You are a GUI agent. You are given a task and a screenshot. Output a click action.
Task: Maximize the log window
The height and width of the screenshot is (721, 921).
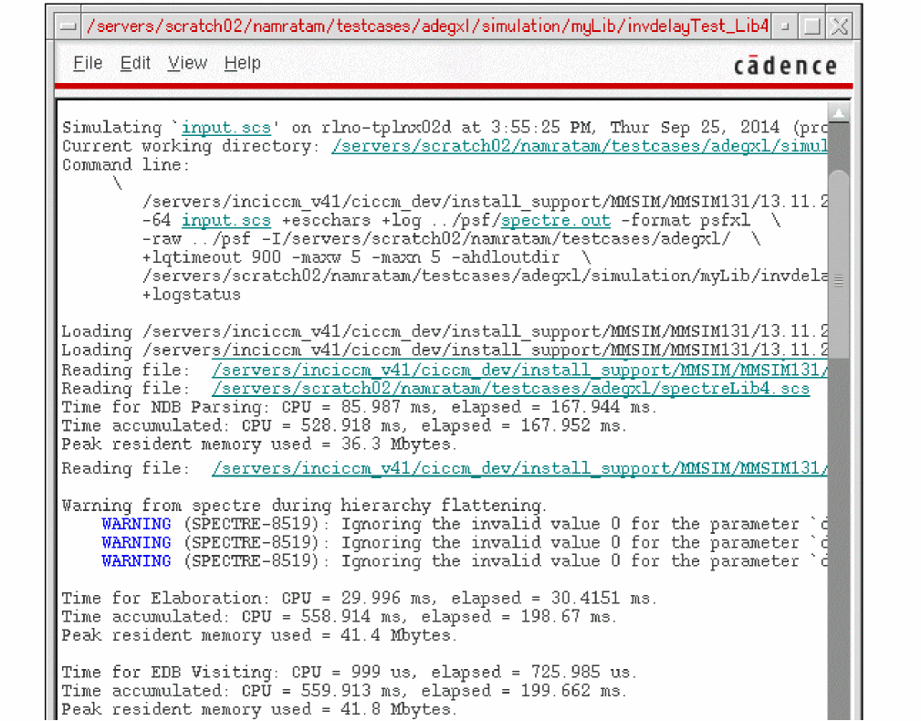click(811, 26)
